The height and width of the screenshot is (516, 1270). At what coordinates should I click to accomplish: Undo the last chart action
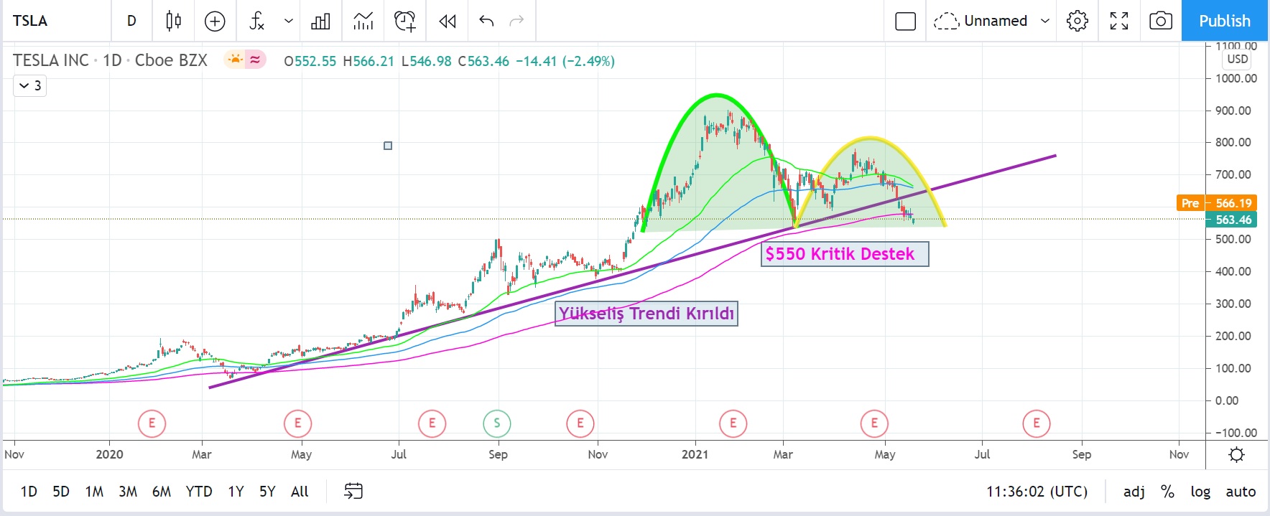click(486, 21)
